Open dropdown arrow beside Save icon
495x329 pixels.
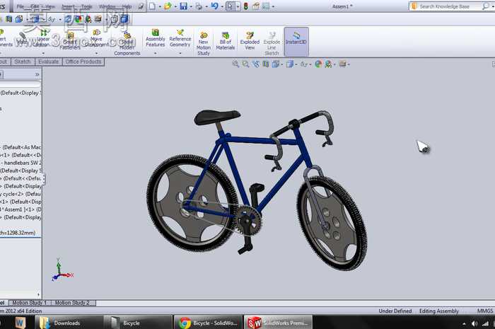pyautogui.click(x=191, y=6)
